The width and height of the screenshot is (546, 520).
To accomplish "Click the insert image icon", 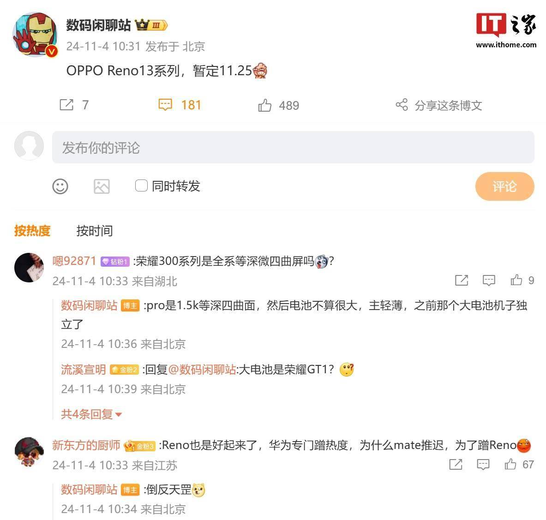I will pyautogui.click(x=102, y=186).
